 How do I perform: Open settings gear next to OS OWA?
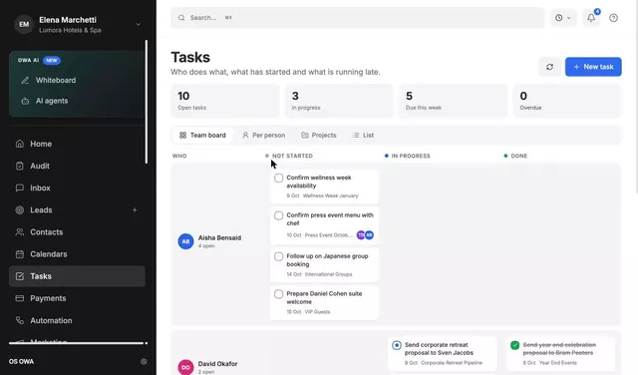tap(144, 362)
